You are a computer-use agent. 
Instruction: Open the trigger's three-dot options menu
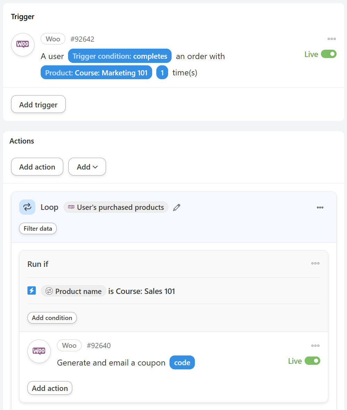tap(331, 39)
